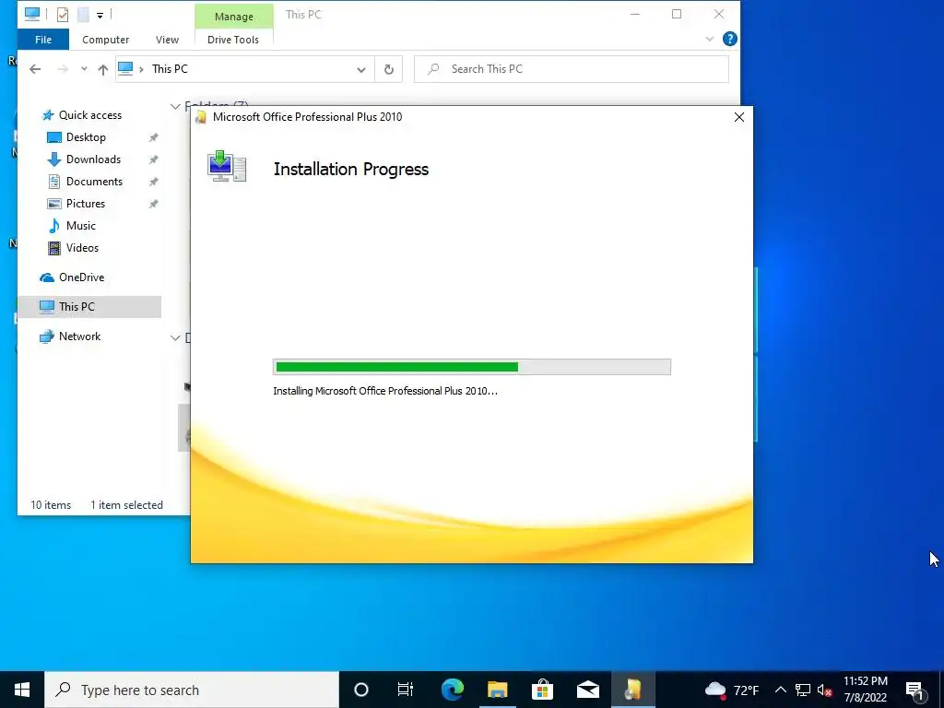The height and width of the screenshot is (708, 944).
Task: Click the This PC breadcrumb in address bar
Action: pyautogui.click(x=170, y=69)
